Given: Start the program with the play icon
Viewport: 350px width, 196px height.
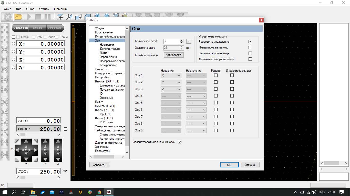Looking at the screenshot, I should [x=29, y=17].
